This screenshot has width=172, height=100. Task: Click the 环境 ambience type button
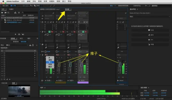point(150,45)
